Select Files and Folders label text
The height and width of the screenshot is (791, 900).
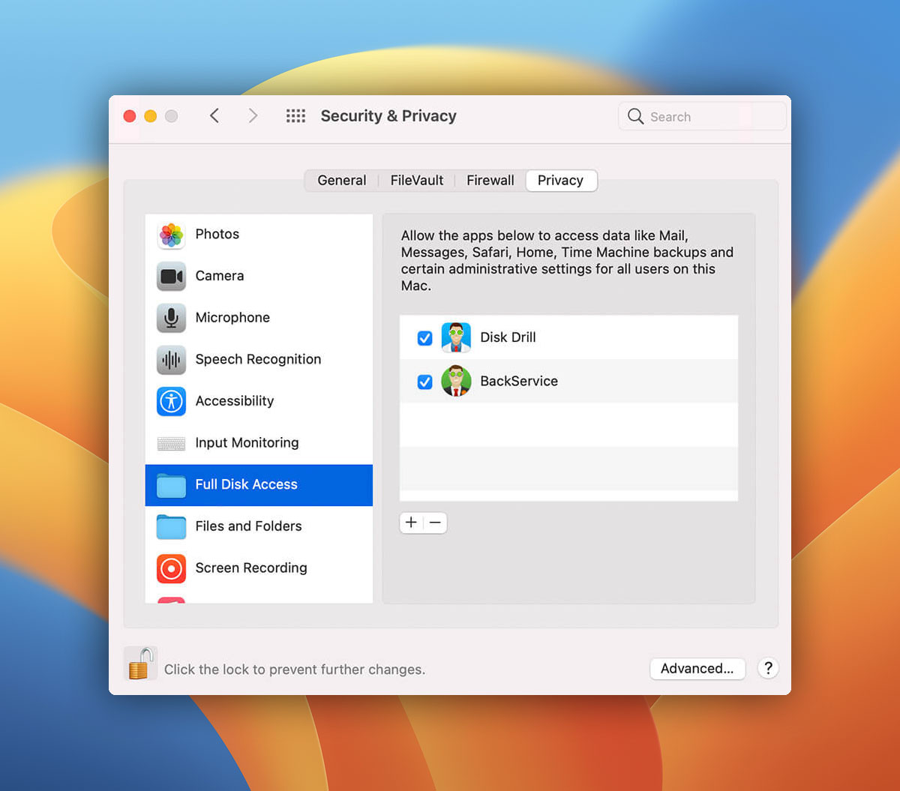pyautogui.click(x=248, y=526)
